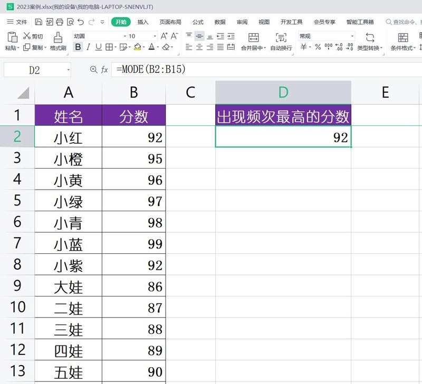Image resolution: width=422 pixels, height=384 pixels.
Task: Click the font color A swatch
Action: pos(152,47)
